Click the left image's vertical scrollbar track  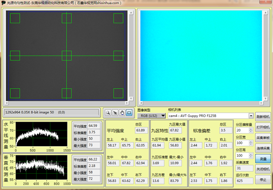(x=131, y=56)
